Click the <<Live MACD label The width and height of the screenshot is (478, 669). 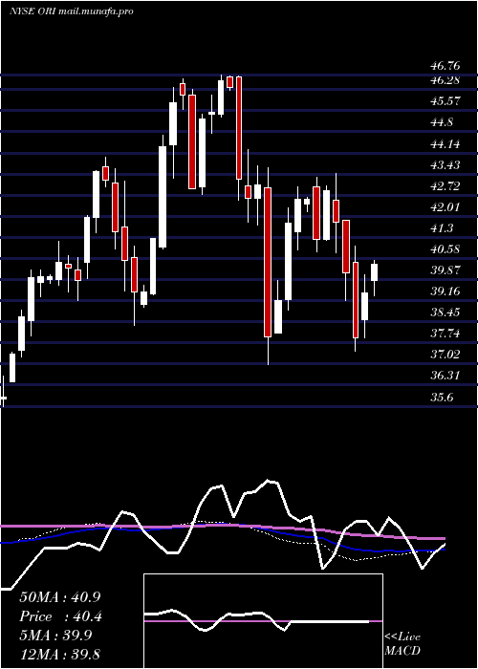click(x=402, y=644)
